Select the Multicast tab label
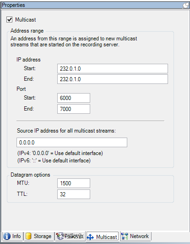The image size is (190, 244). (x=106, y=237)
